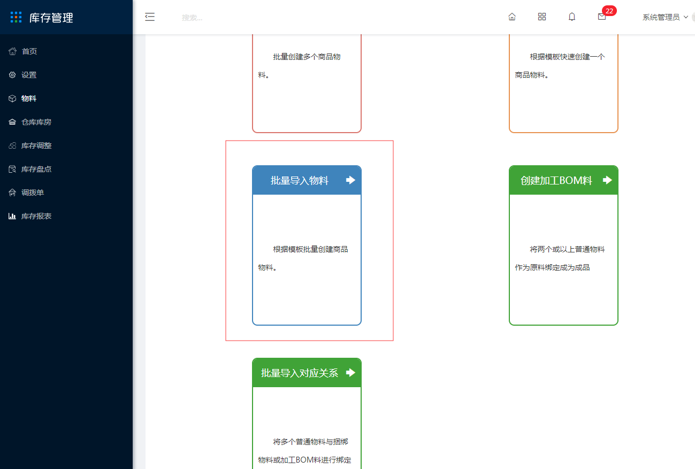Open the 首页 menu item

[x=66, y=51]
